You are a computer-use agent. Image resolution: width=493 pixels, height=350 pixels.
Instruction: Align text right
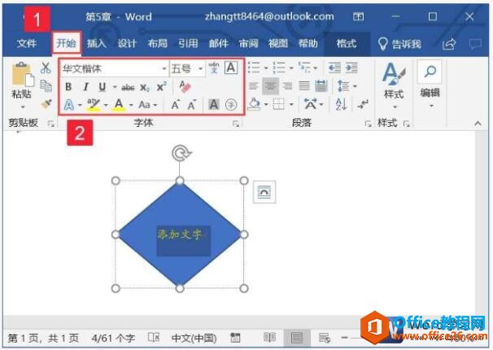[288, 85]
